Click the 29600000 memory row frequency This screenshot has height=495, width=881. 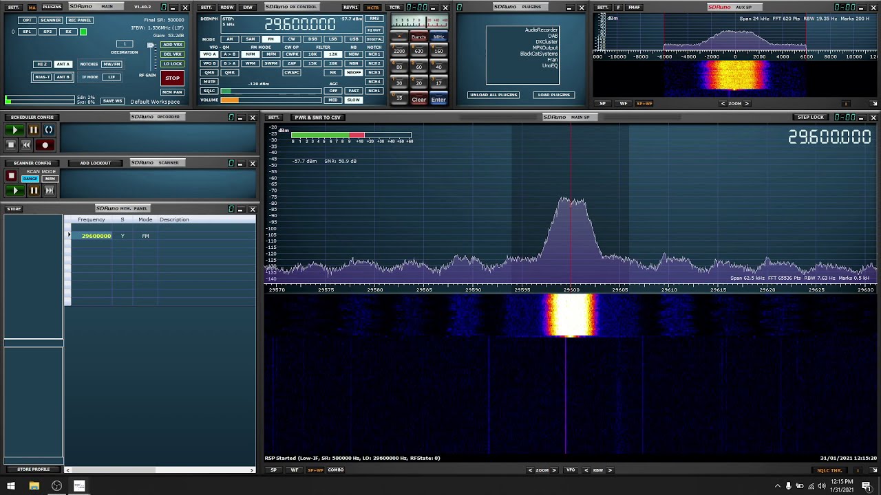[x=96, y=236]
